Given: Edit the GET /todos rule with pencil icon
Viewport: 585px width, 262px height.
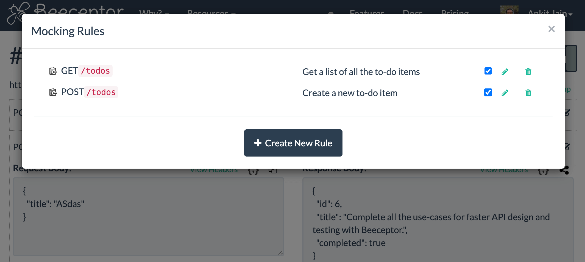Looking at the screenshot, I should pyautogui.click(x=505, y=71).
